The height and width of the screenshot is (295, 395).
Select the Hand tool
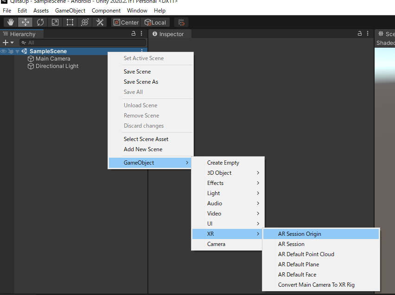click(11, 22)
